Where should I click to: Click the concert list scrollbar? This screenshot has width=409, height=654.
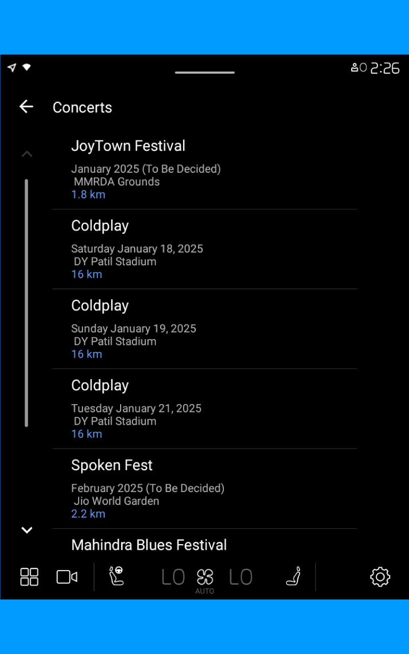click(27, 302)
